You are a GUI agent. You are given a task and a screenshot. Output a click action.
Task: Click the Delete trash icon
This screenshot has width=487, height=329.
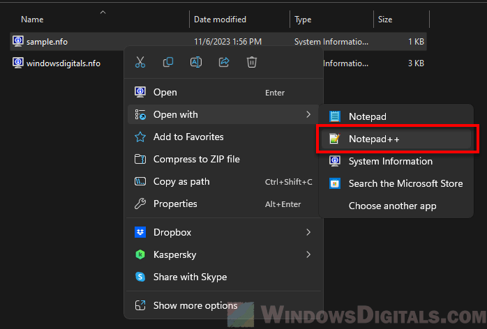coord(252,63)
